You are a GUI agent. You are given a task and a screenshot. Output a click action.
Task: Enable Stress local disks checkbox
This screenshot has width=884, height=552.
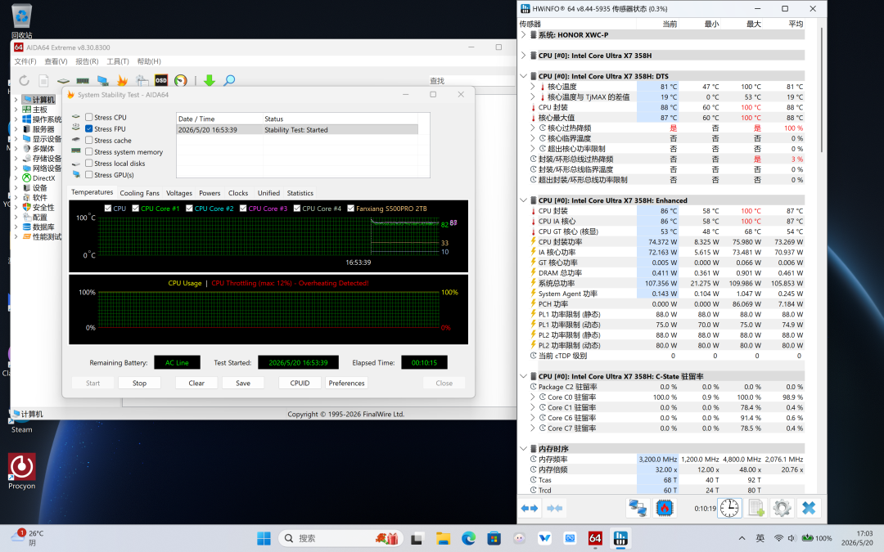click(89, 164)
